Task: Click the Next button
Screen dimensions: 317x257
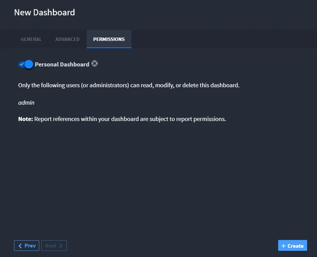Action: pos(54,245)
